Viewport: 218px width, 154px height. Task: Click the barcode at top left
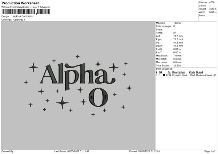pyautogui.click(x=19, y=12)
